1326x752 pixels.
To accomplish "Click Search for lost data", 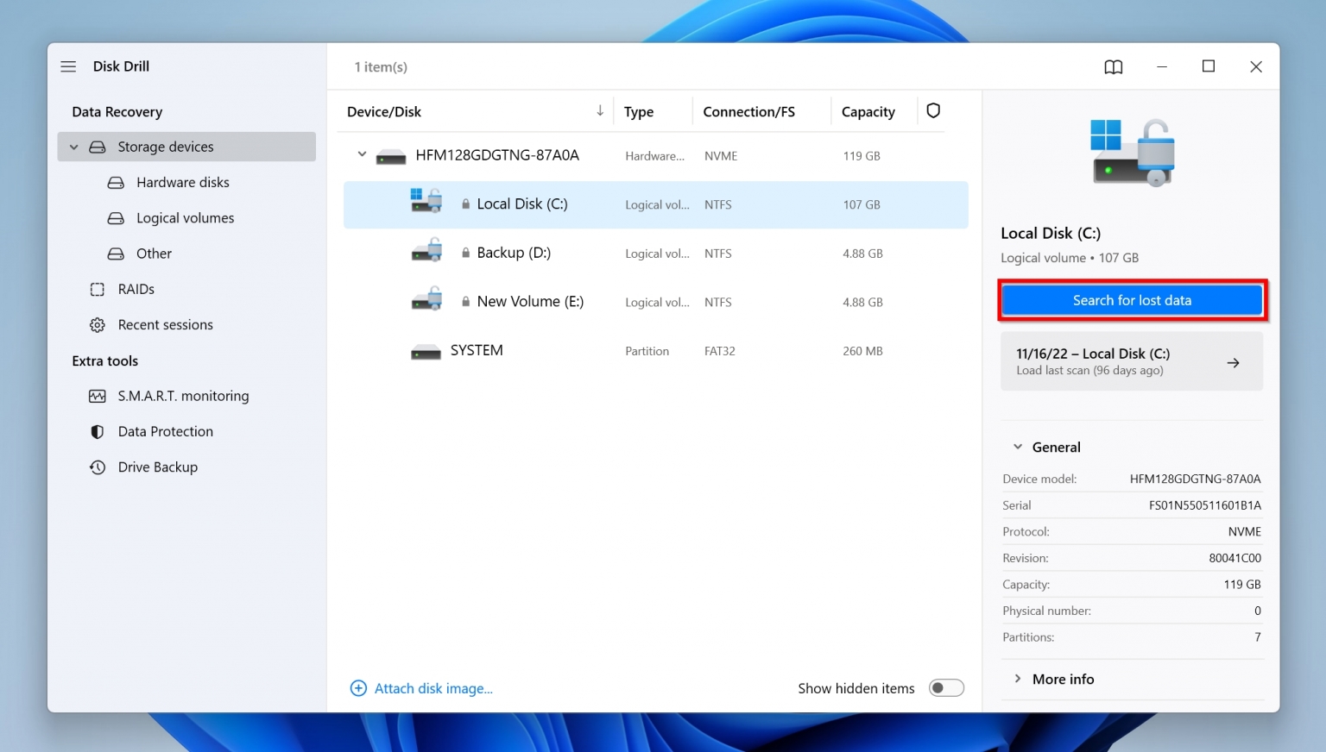I will [x=1132, y=299].
